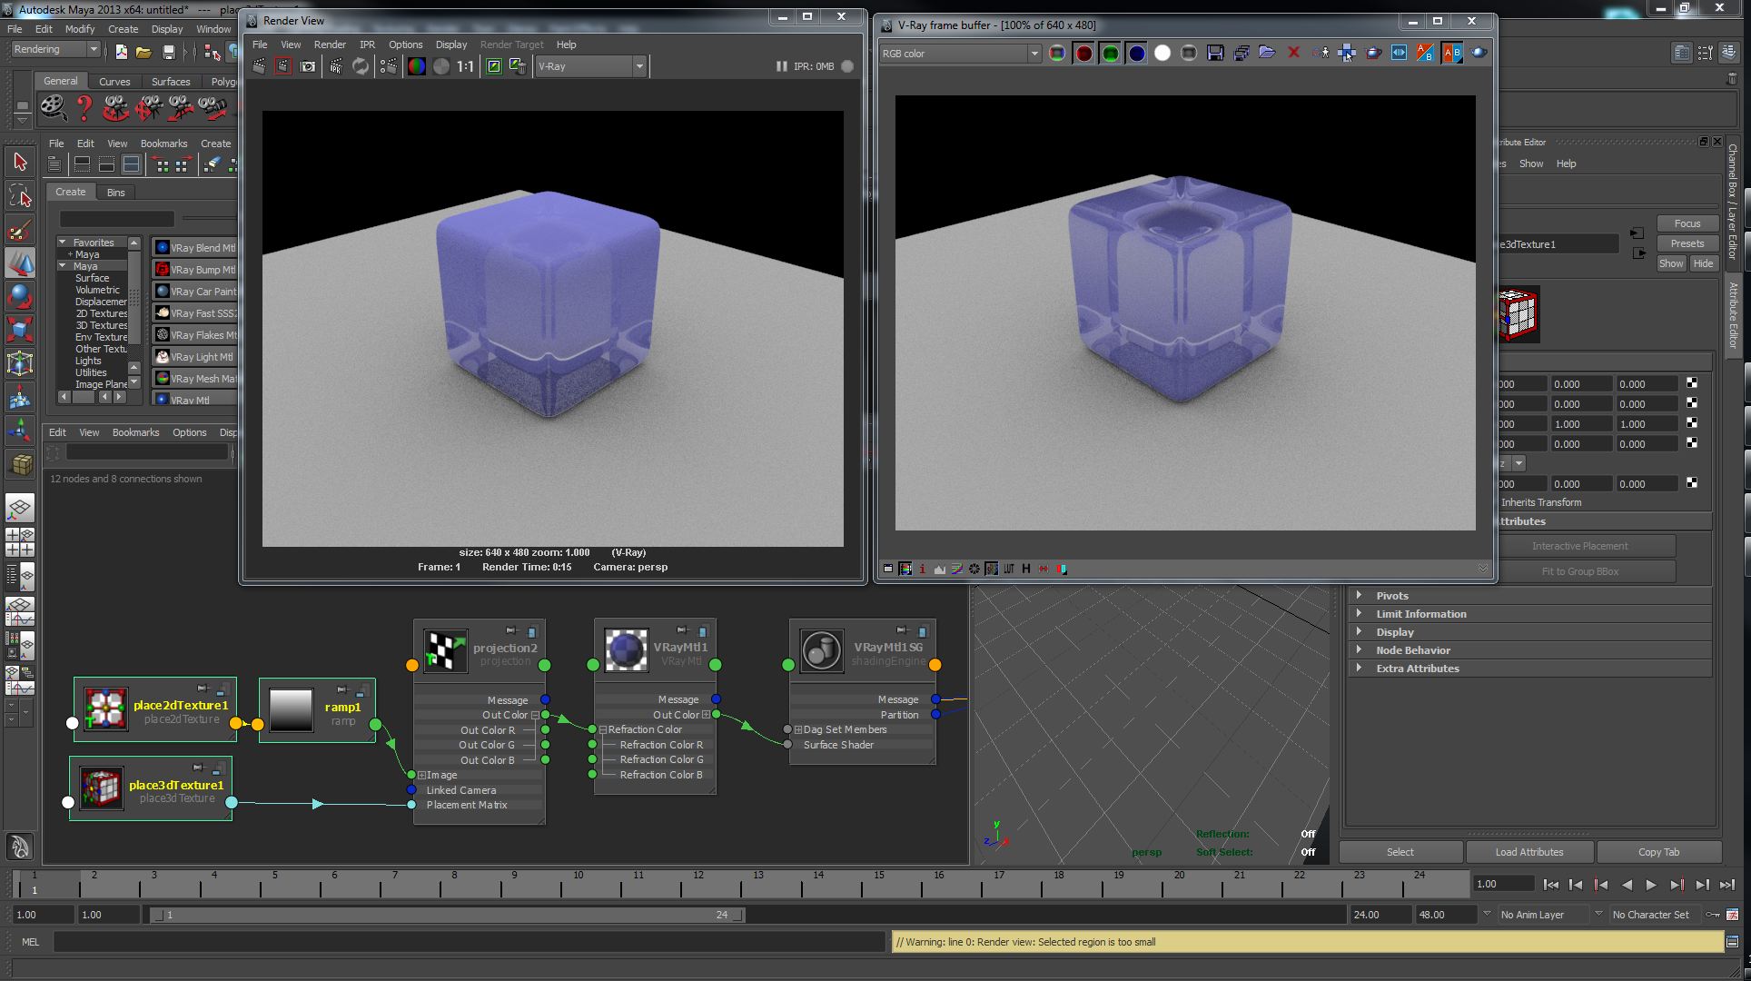Click Focus button in Attribute Editor
The height and width of the screenshot is (981, 1751).
[1687, 223]
